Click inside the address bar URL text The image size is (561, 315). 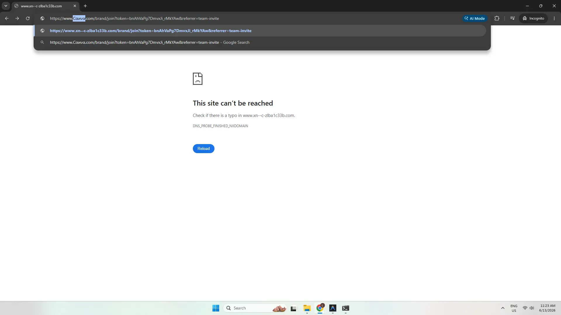pyautogui.click(x=134, y=18)
